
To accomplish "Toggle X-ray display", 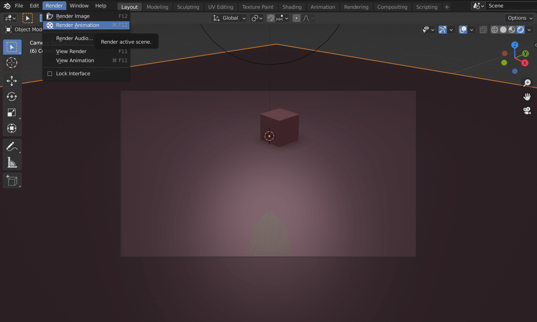I will [483, 30].
